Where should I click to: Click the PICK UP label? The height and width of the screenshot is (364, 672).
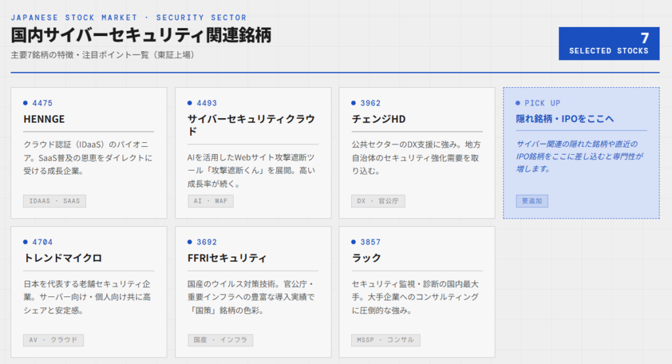tap(543, 103)
